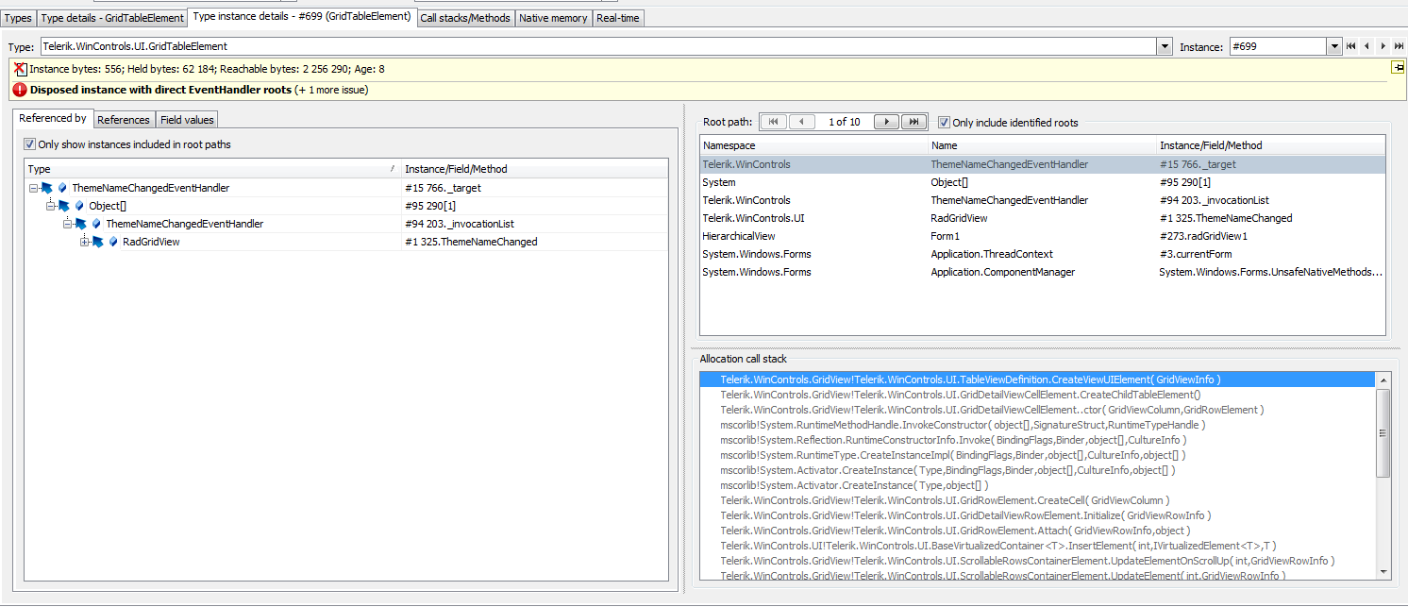Open the Type combo box dropdown
The width and height of the screenshot is (1408, 607).
coord(1165,46)
